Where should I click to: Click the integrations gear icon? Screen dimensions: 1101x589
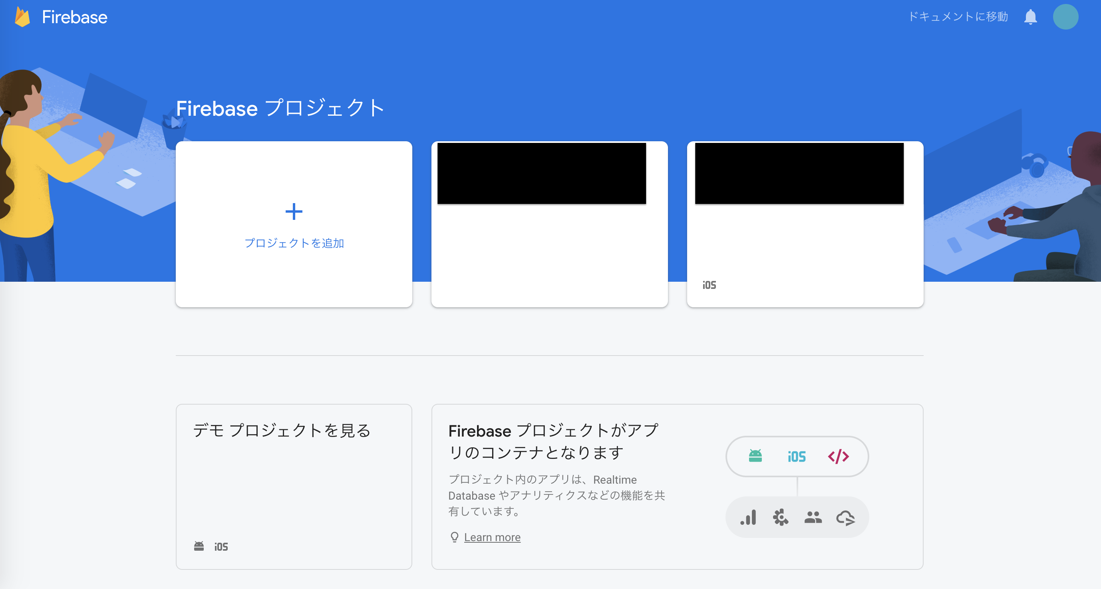[781, 517]
